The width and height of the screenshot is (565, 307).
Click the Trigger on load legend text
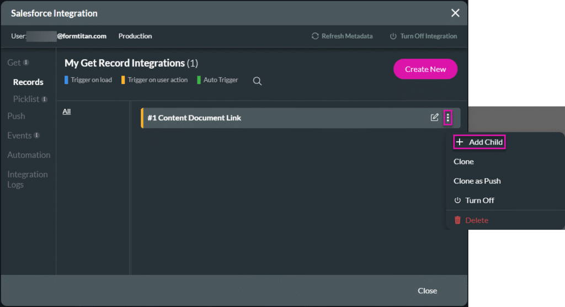91,80
